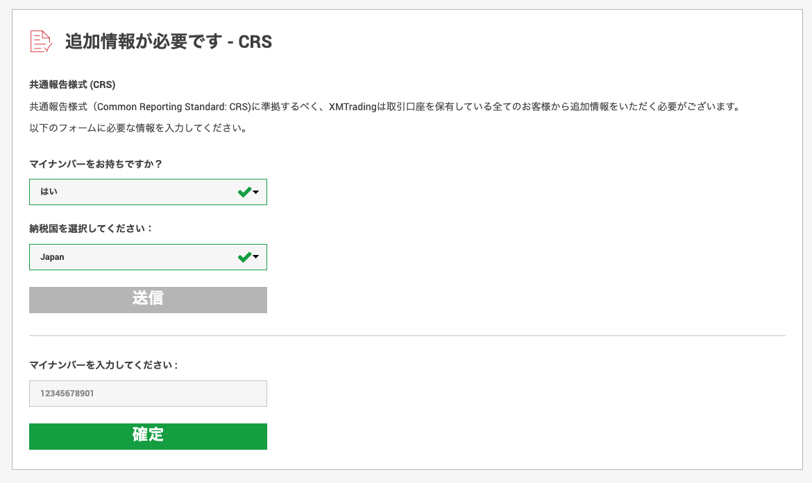Click the document icon beside the page heading
The width and height of the screenshot is (812, 483).
[x=41, y=42]
